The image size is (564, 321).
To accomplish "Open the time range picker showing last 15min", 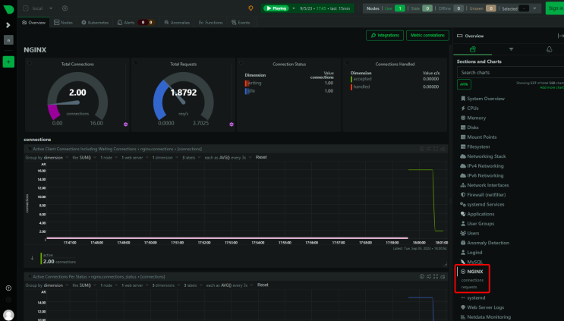I will click(325, 8).
